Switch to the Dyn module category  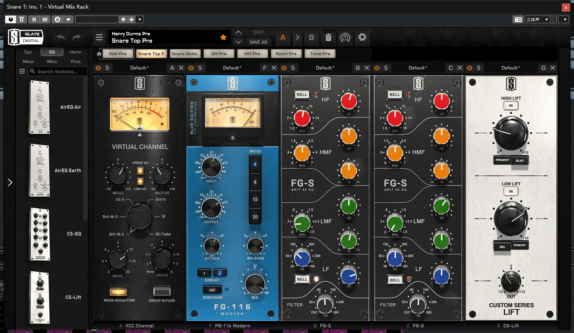point(28,52)
